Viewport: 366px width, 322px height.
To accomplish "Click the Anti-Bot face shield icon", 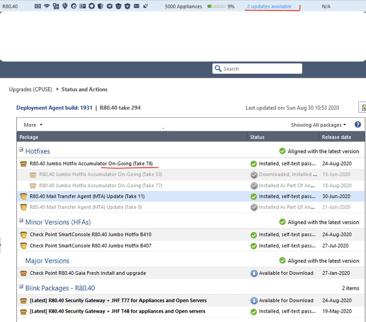I will coord(118,6).
